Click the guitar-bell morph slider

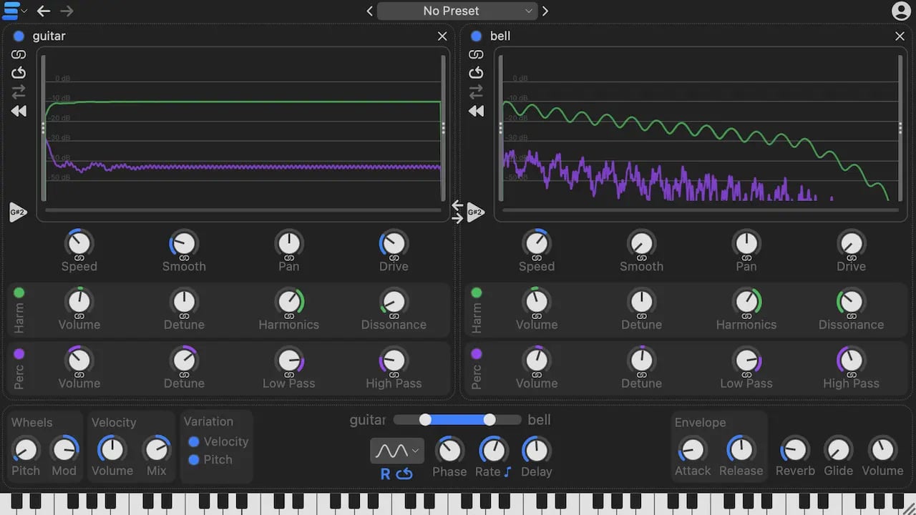click(x=457, y=420)
